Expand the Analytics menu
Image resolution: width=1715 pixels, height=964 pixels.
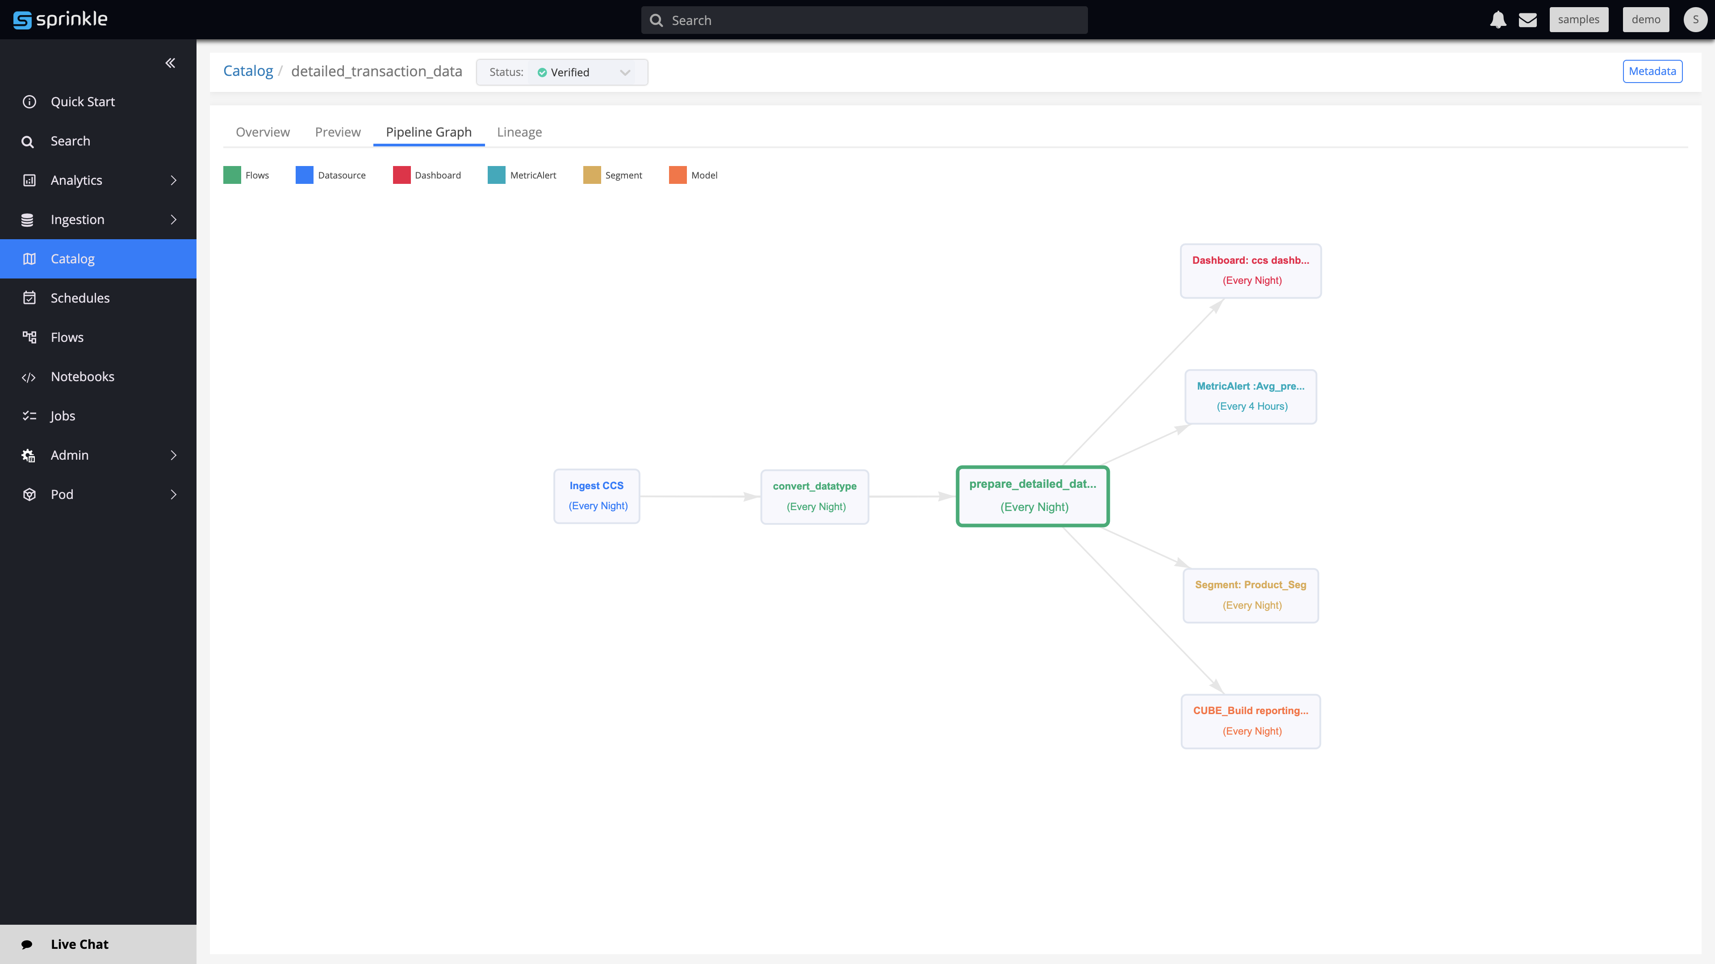tap(76, 179)
